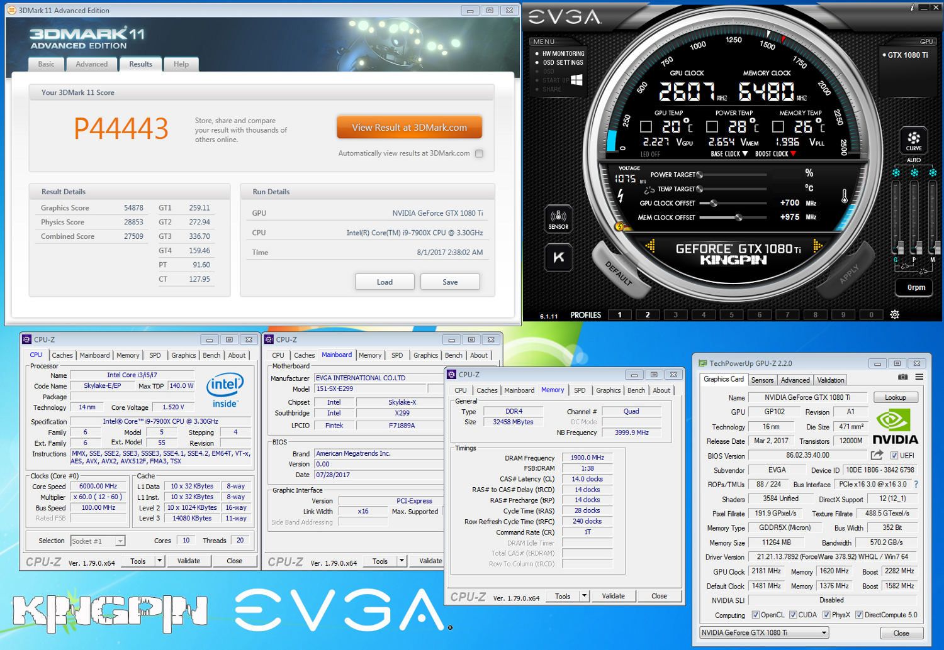
Task: Switch to the Basic tab in 3DMark 11
Action: [x=46, y=64]
